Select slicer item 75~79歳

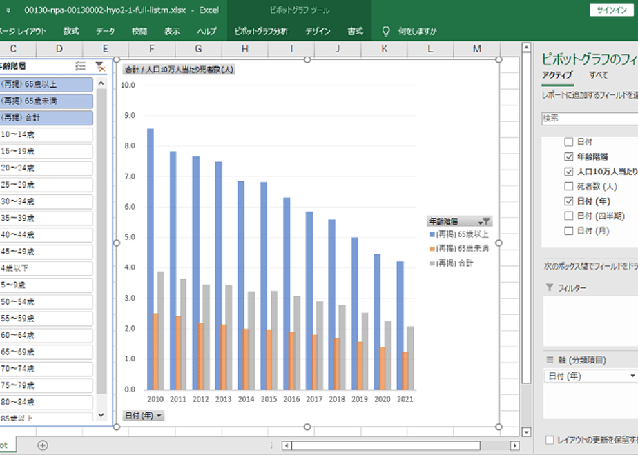click(x=46, y=385)
